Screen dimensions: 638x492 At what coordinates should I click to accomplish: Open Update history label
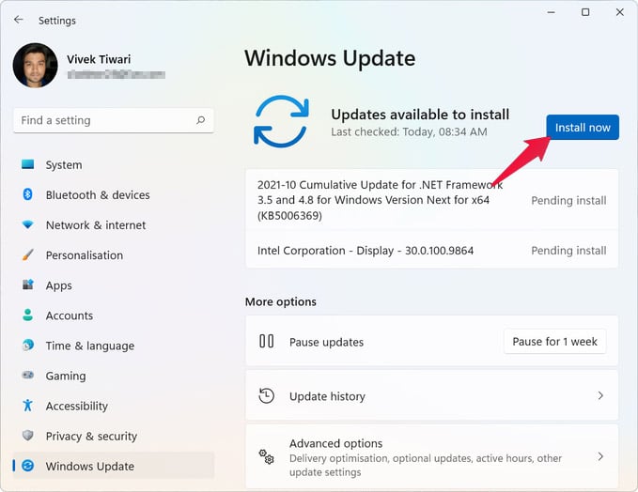[x=327, y=396]
